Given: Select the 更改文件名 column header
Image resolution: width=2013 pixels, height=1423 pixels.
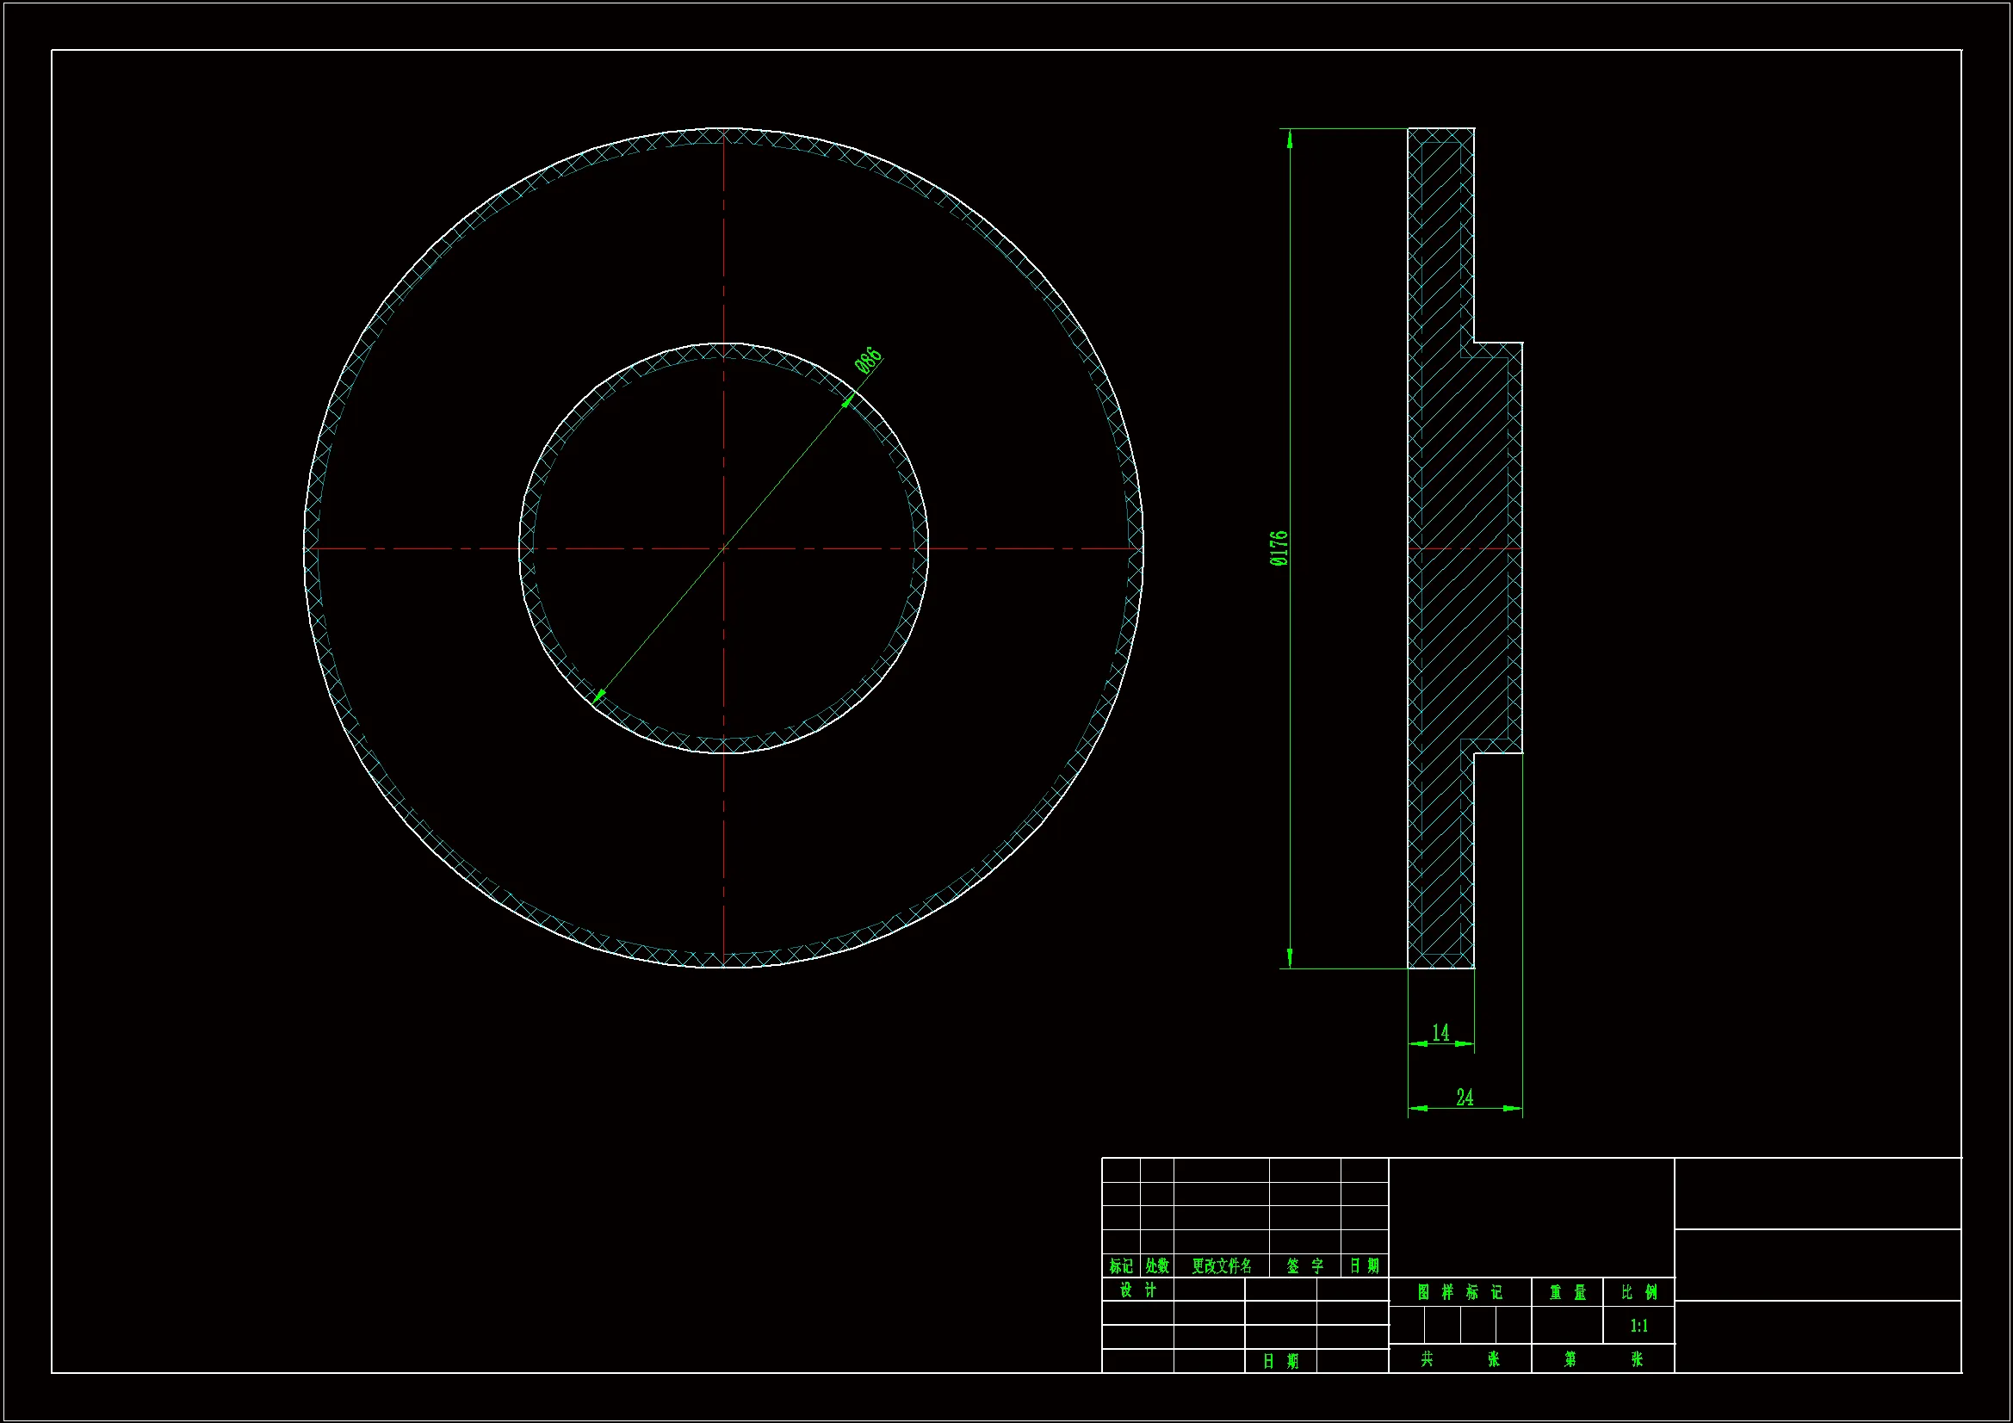Looking at the screenshot, I should 1221,1266.
